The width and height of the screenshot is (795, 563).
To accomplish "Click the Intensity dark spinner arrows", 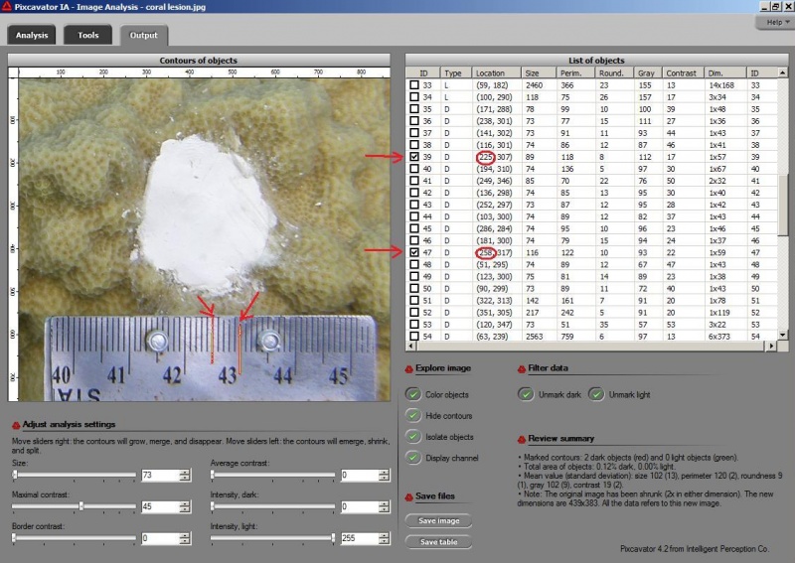I will point(385,506).
